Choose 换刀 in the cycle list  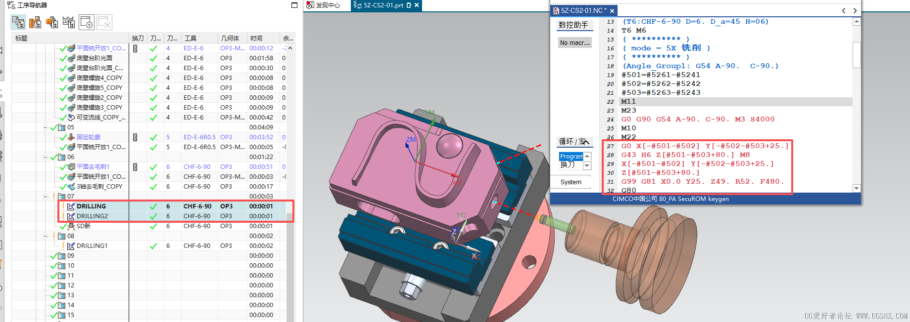[568, 165]
